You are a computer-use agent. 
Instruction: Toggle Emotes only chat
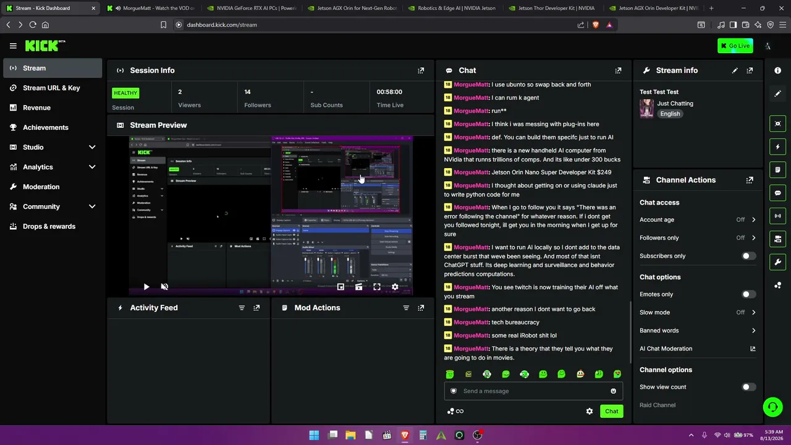748,294
